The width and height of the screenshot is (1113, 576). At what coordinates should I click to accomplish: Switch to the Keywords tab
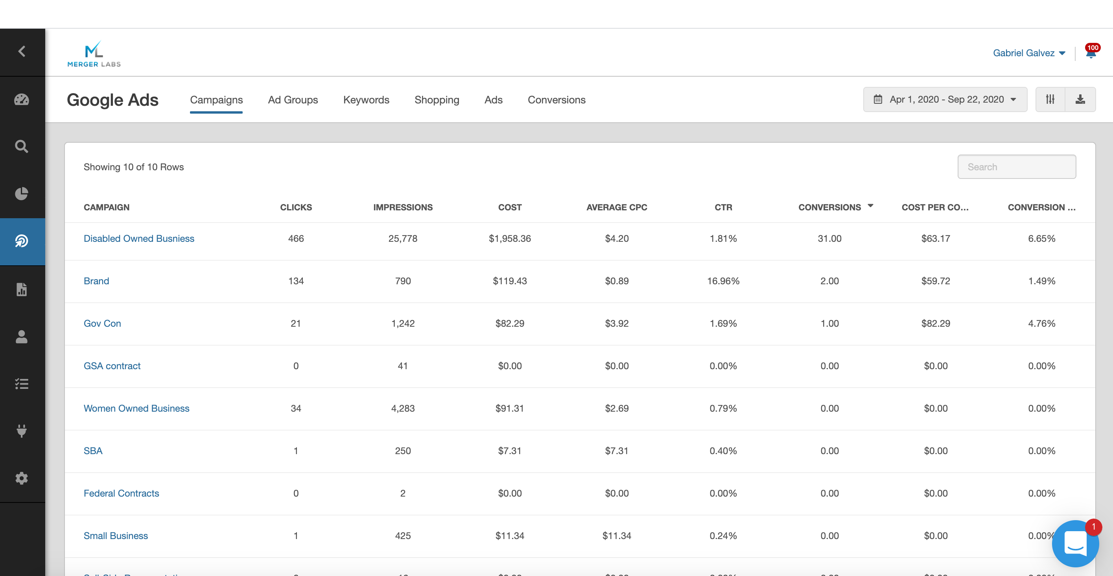tap(366, 100)
